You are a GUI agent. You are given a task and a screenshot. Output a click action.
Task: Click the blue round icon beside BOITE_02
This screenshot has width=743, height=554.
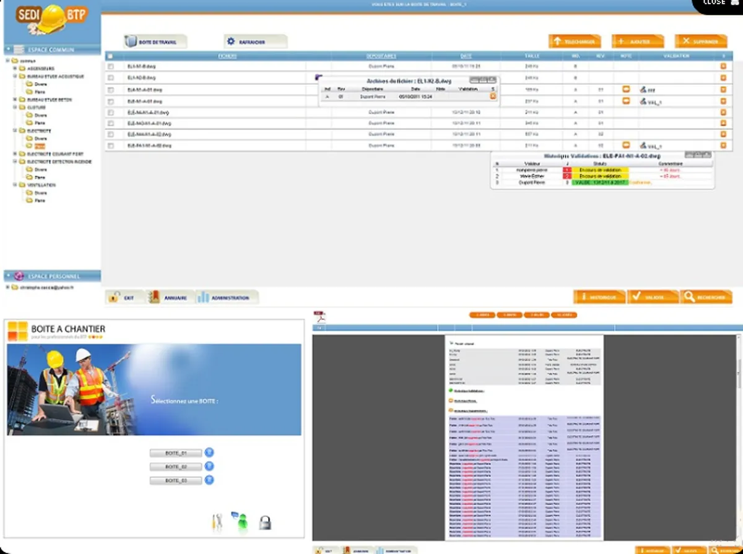coord(209,467)
